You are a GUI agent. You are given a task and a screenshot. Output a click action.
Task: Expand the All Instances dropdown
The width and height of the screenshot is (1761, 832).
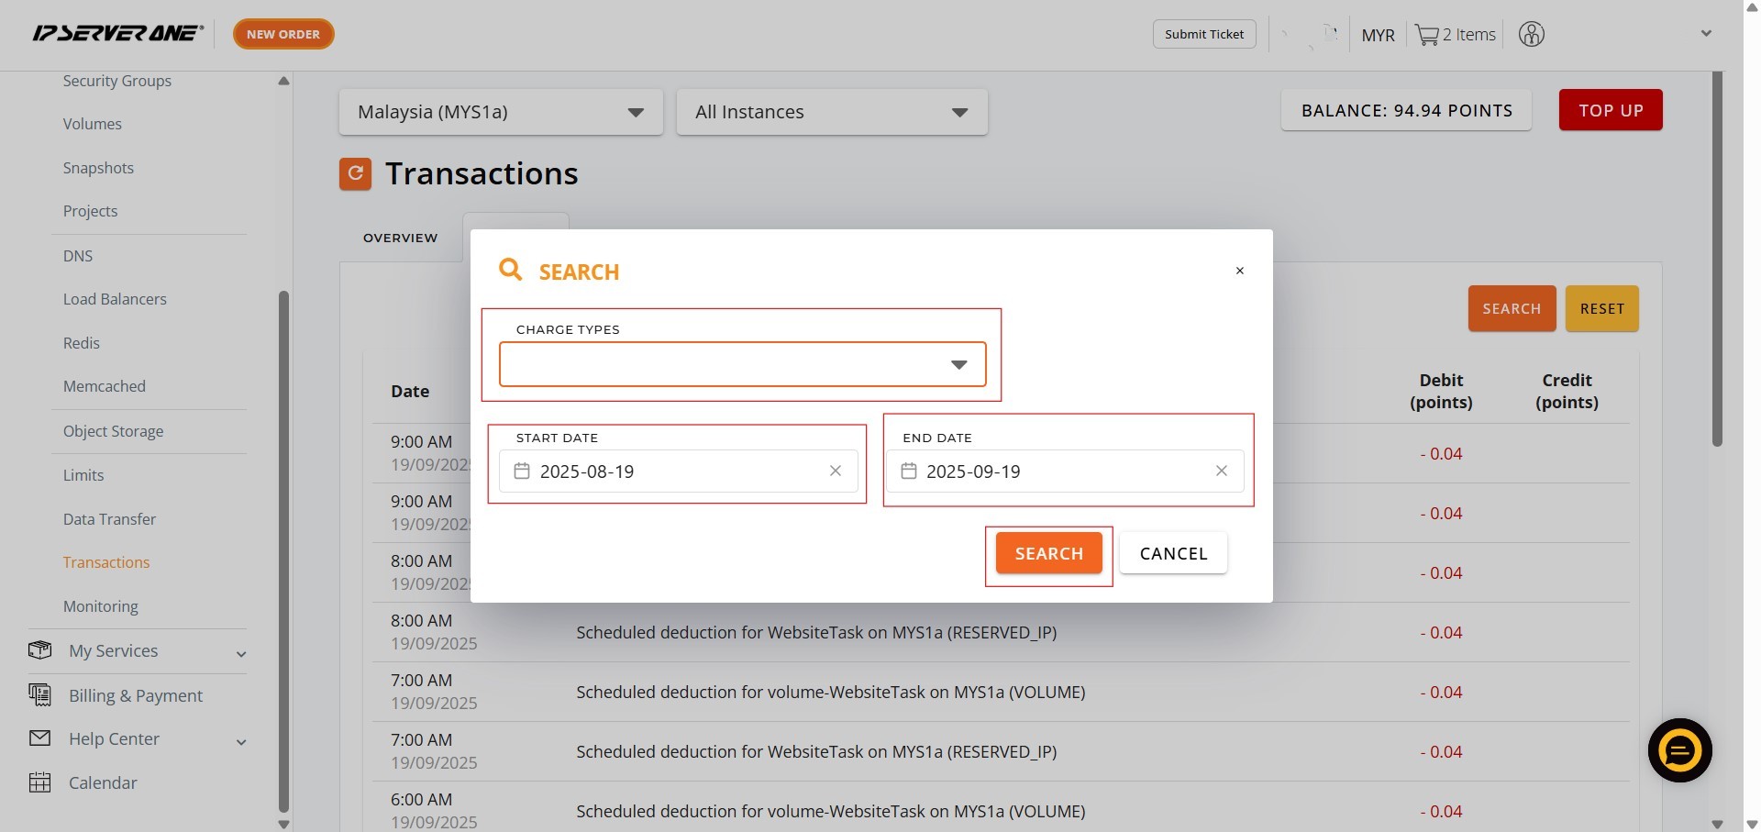coord(831,112)
